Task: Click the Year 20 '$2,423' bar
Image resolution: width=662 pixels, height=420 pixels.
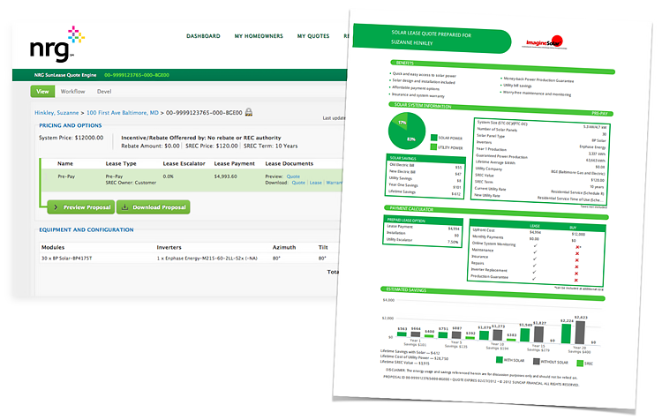Action: point(580,333)
